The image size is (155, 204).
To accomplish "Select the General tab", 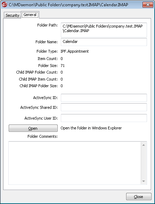I will tap(30, 15).
